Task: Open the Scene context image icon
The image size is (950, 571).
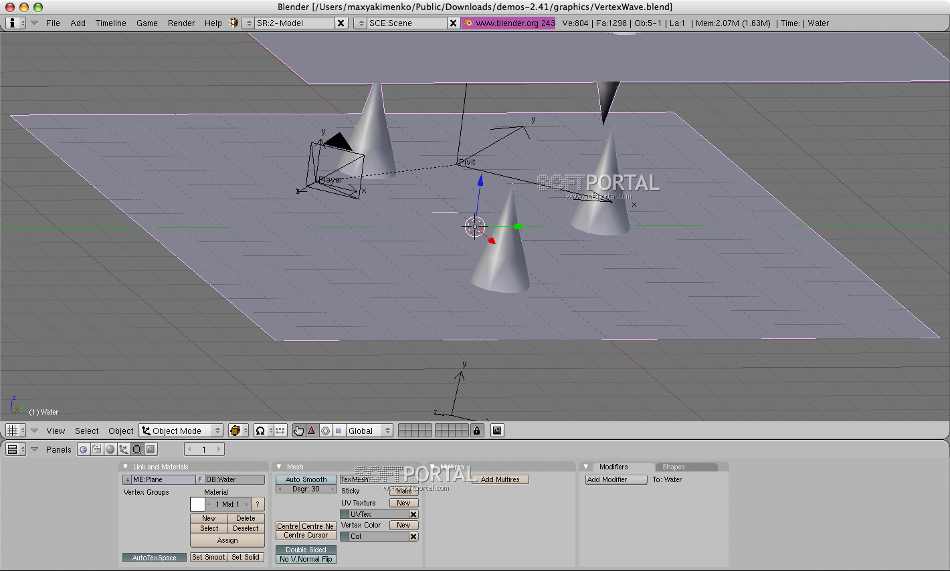Action: coord(151,449)
